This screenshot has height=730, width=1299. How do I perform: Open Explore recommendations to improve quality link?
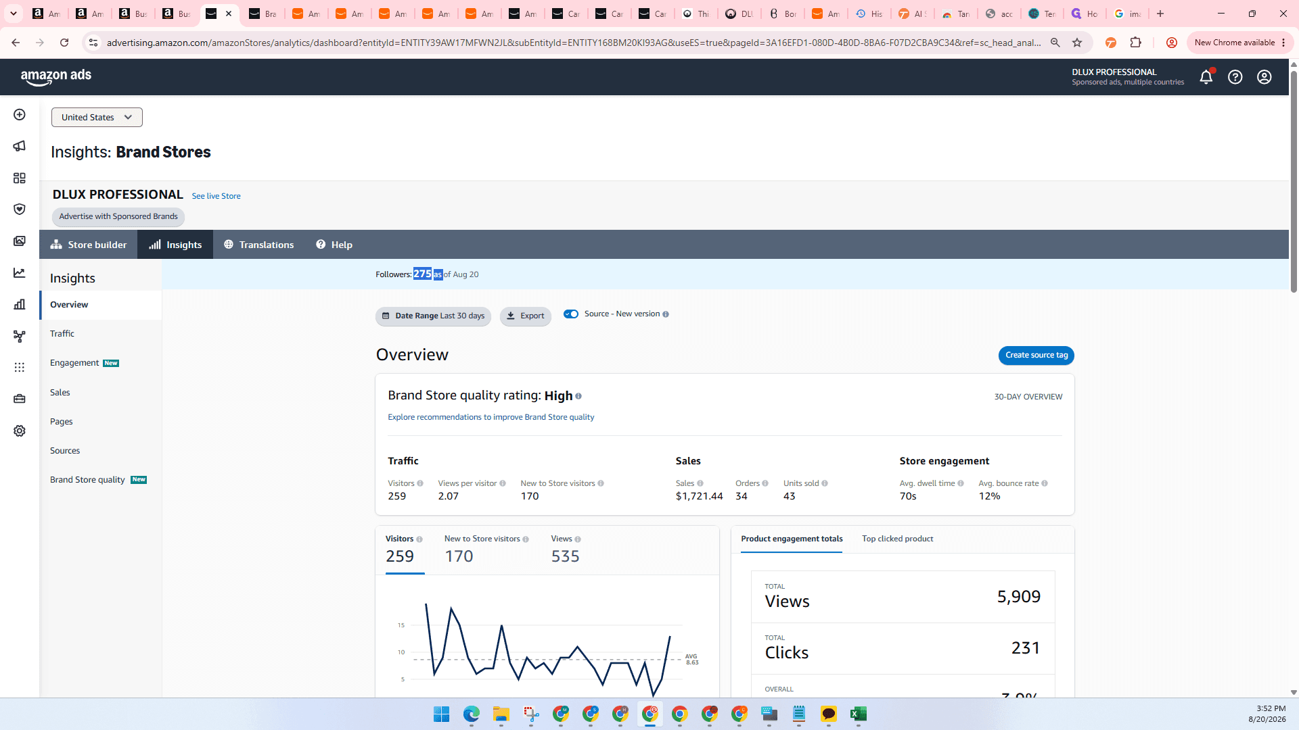491,417
